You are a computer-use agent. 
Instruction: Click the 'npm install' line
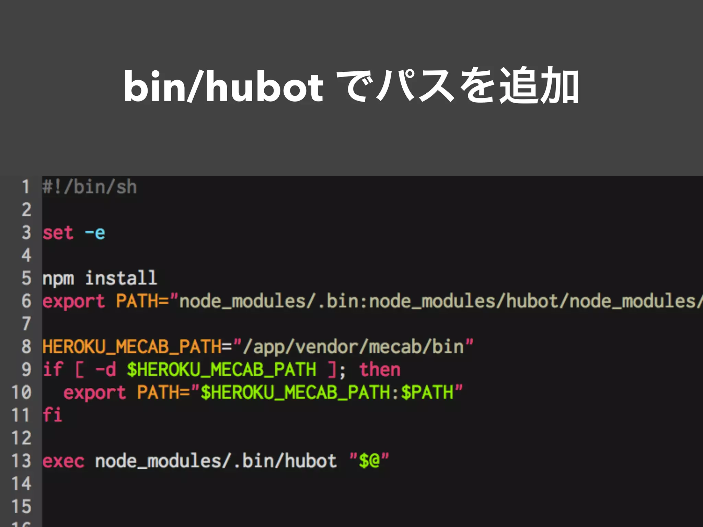[x=100, y=278]
